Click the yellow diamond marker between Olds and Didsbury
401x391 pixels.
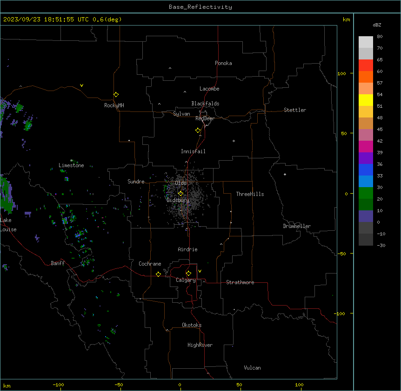180,193
